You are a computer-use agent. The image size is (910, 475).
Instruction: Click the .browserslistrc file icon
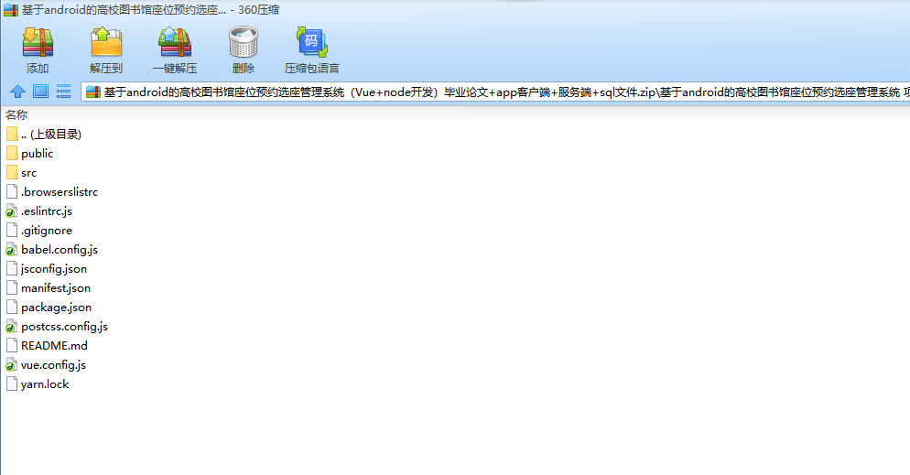tap(12, 191)
